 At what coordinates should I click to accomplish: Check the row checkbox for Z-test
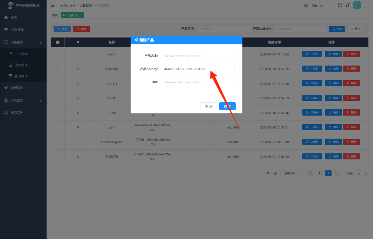pos(57,113)
